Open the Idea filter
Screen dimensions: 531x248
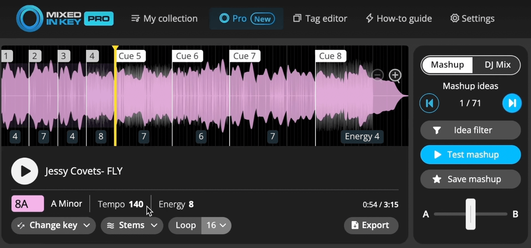471,130
